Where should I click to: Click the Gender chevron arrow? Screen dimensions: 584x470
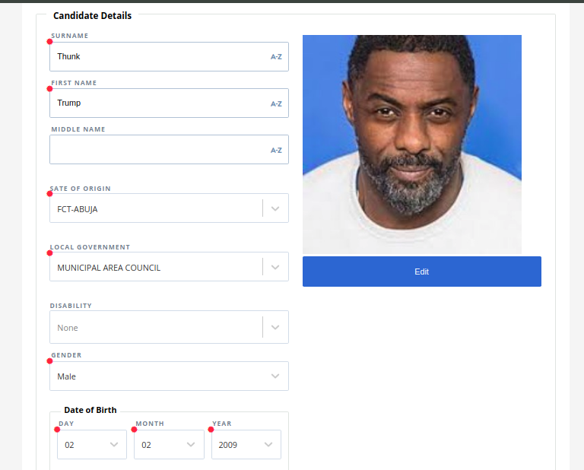tap(275, 376)
